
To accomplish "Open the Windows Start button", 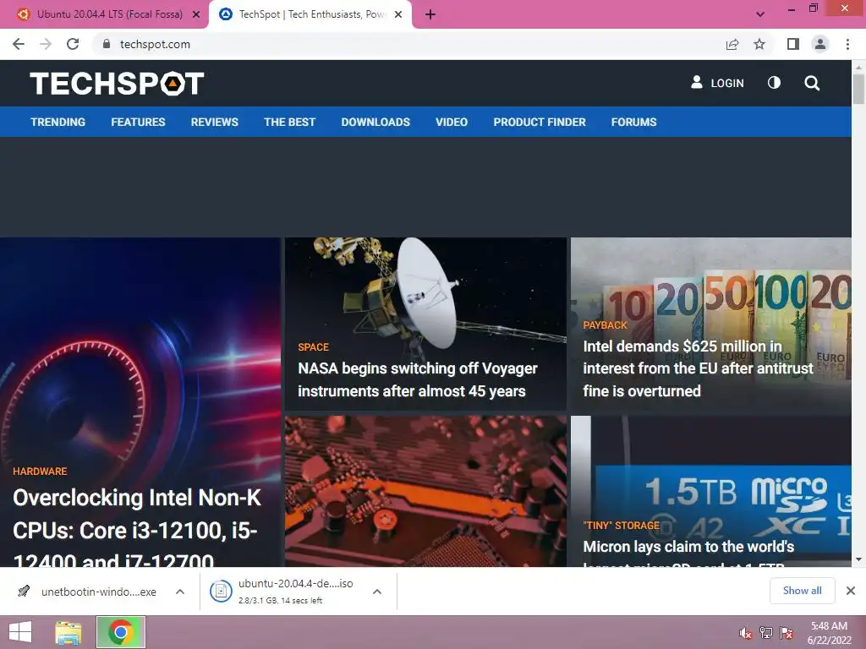I will pos(20,632).
